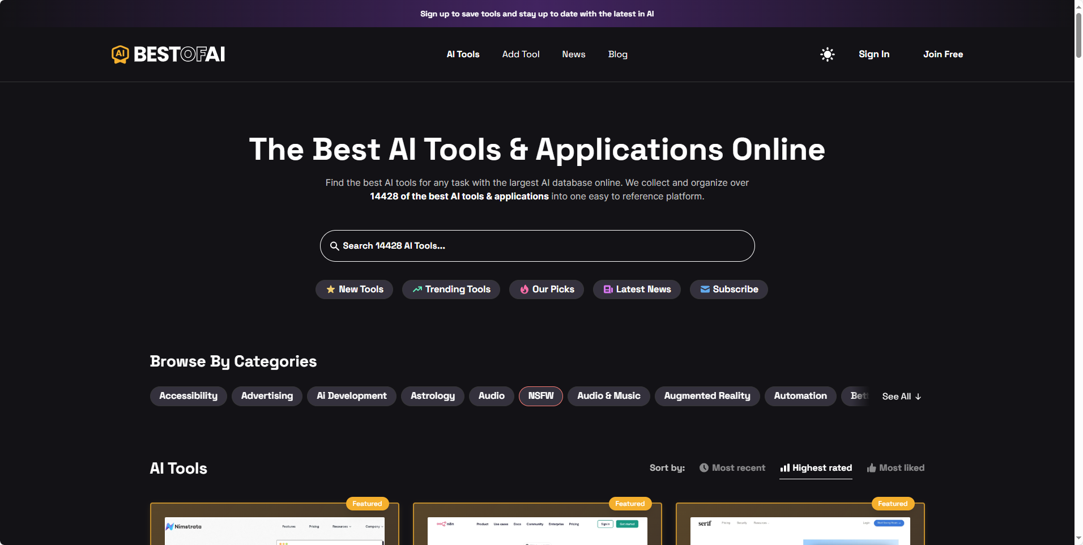
Task: Click the BestOfAI logo
Action: 168,54
